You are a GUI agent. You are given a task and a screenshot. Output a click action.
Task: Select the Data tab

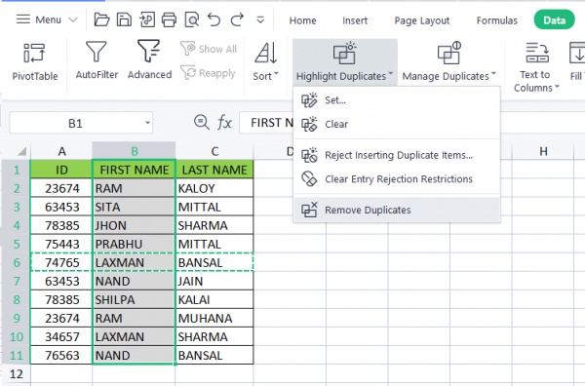(554, 20)
